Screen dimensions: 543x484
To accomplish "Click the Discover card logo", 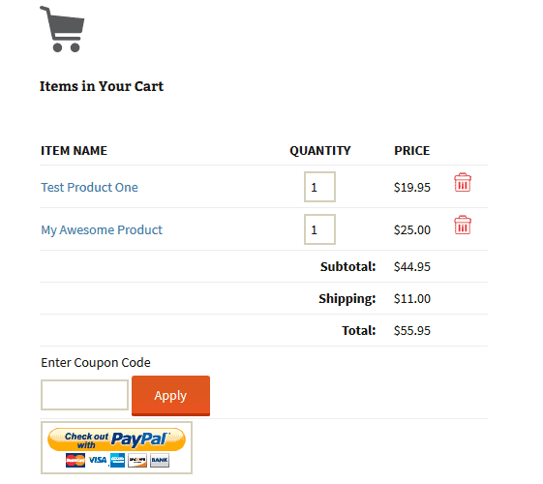I will (x=137, y=460).
